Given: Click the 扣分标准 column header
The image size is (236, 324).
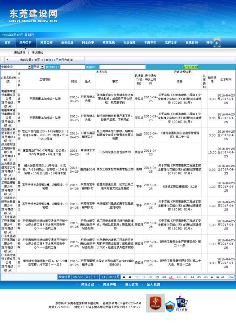Looking at the screenshot, I should point(212,79).
